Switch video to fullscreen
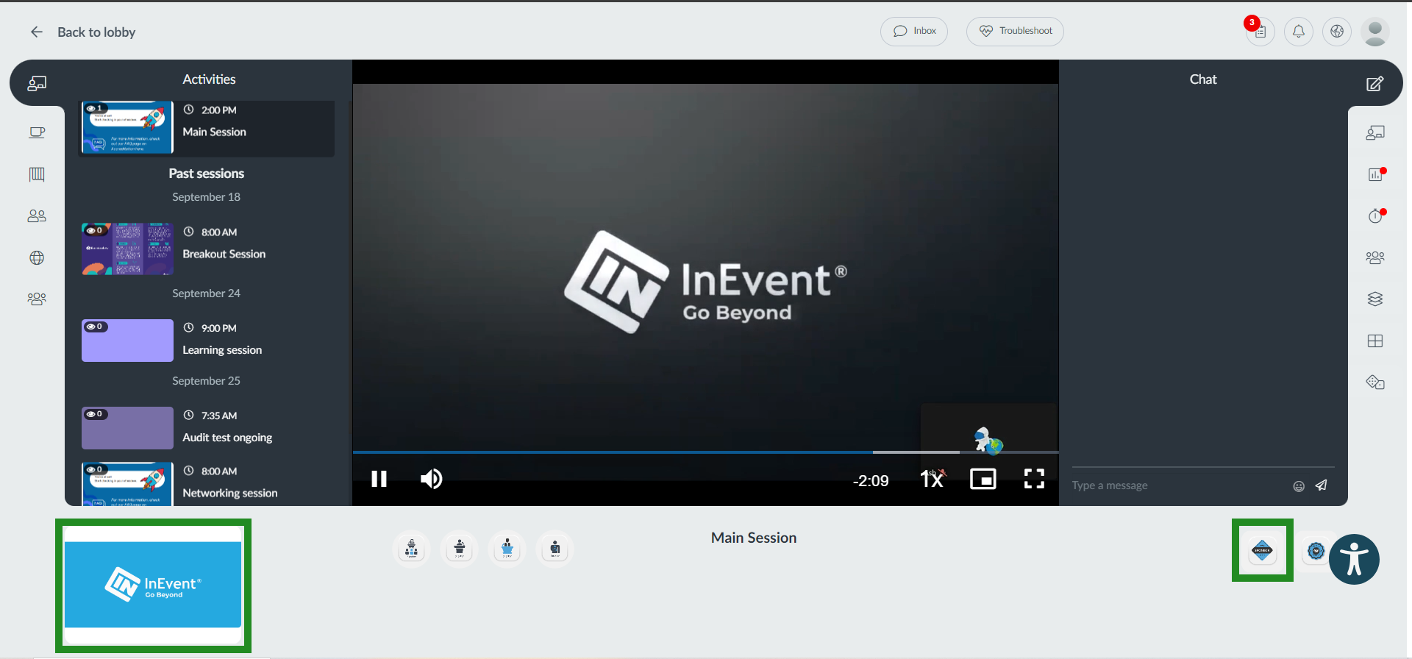1412x659 pixels. [x=1034, y=479]
